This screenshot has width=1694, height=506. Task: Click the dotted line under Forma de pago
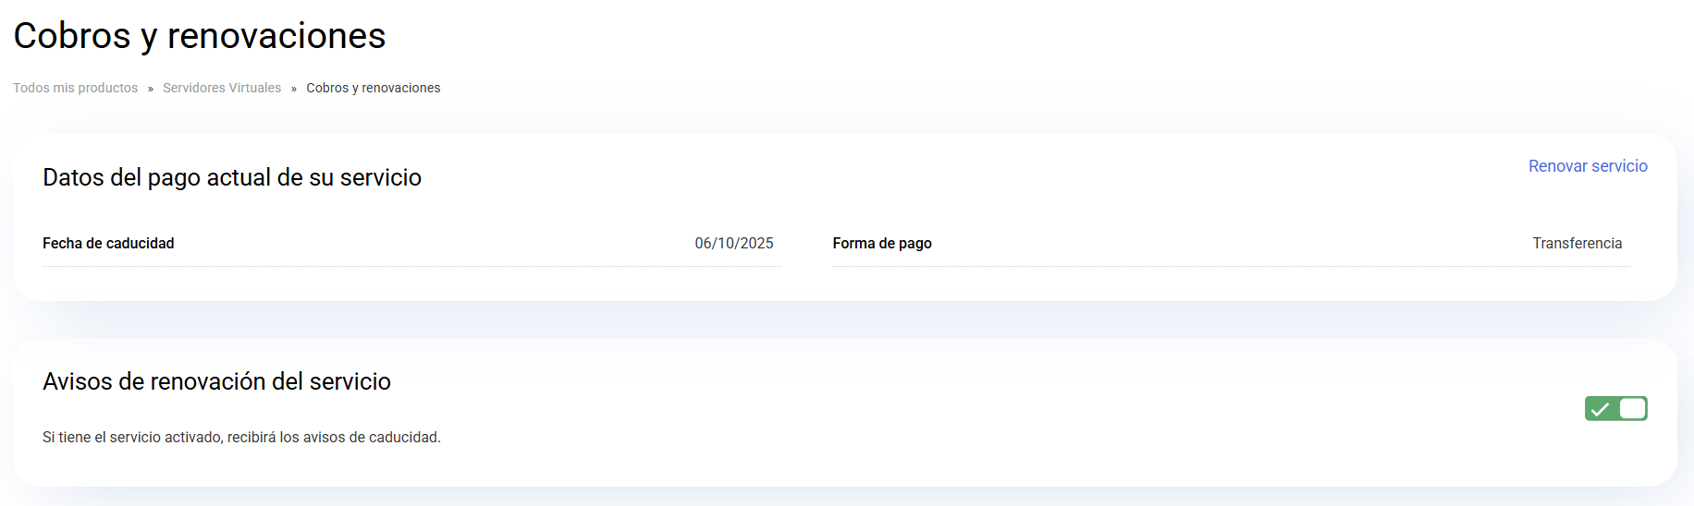click(1231, 267)
